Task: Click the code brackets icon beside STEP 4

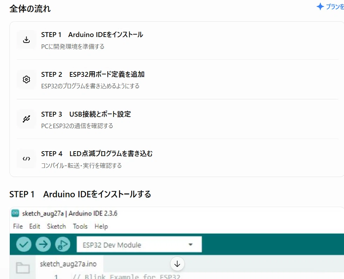Action: (26, 159)
